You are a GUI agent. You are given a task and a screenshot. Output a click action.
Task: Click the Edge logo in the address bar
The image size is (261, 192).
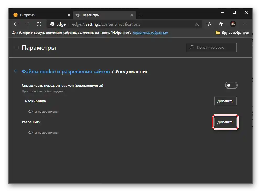(x=51, y=24)
